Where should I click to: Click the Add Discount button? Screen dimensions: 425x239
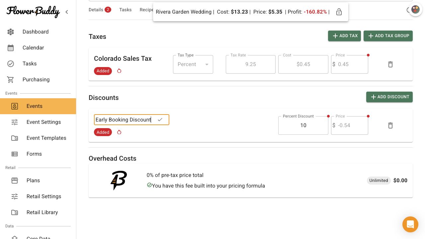pyautogui.click(x=389, y=97)
